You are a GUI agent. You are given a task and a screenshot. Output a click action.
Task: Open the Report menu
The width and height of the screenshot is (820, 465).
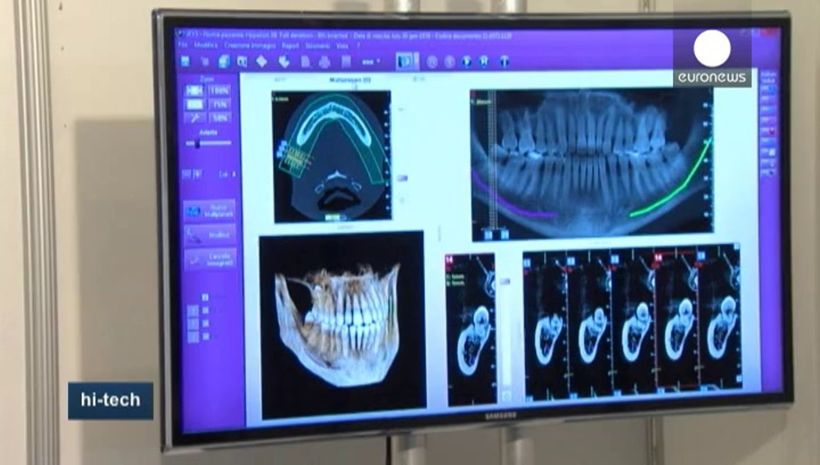point(291,46)
